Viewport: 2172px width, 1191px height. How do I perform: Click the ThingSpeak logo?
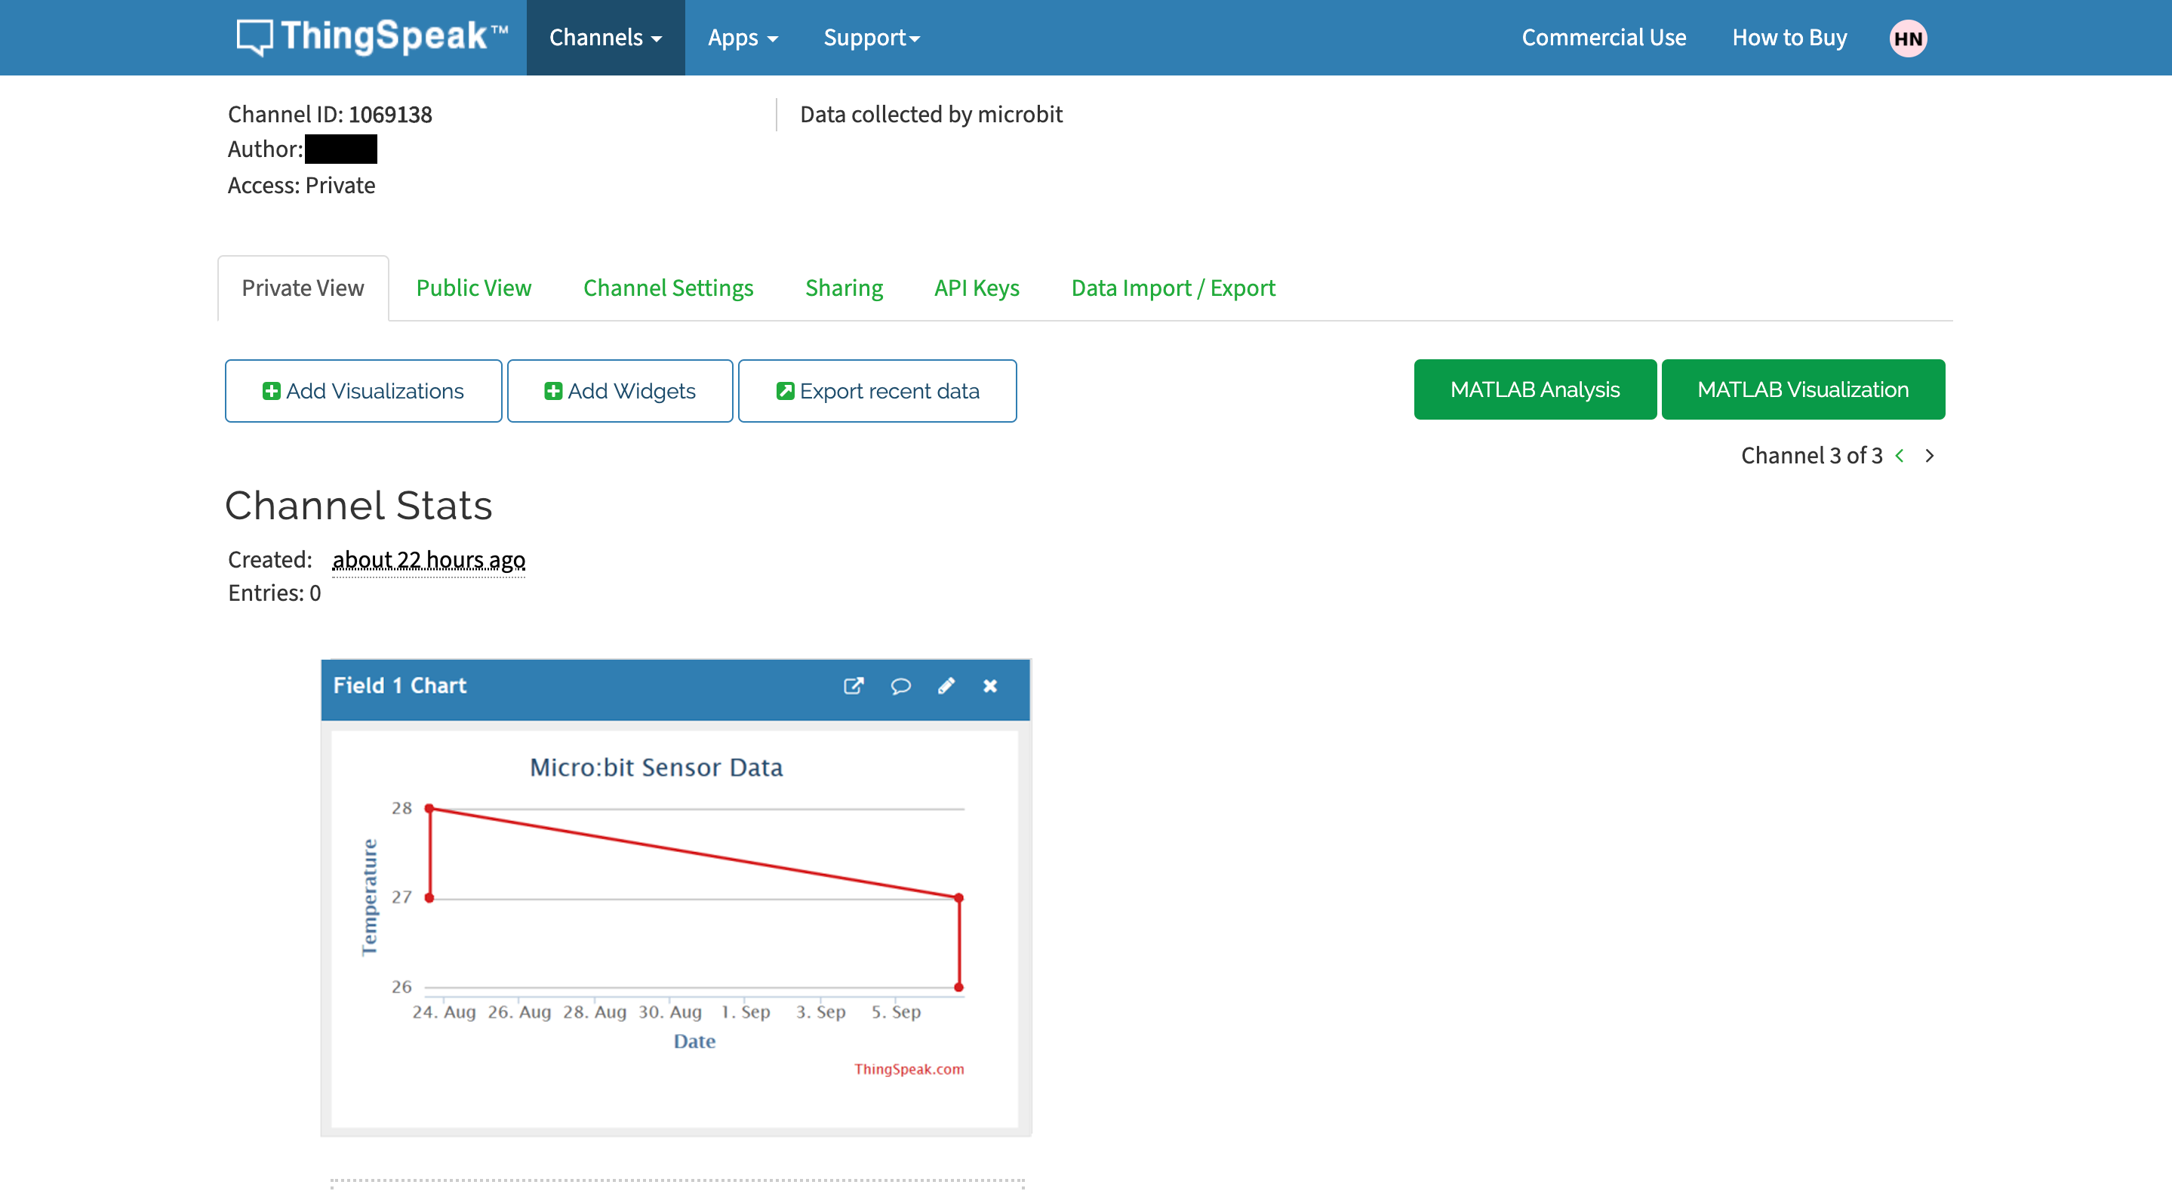372,37
